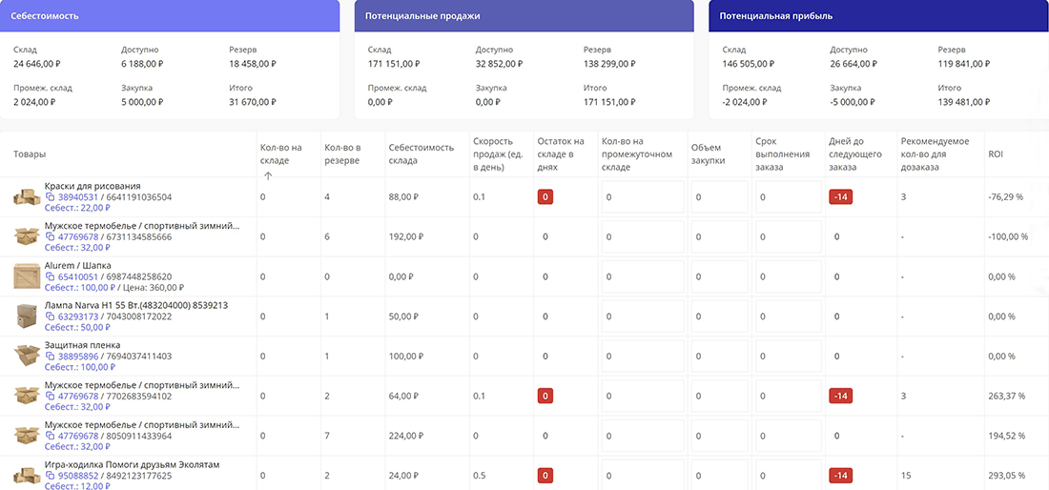Copy article 65410051 for Alurem / Шапка
This screenshot has width=1049, height=490.
(x=51, y=276)
